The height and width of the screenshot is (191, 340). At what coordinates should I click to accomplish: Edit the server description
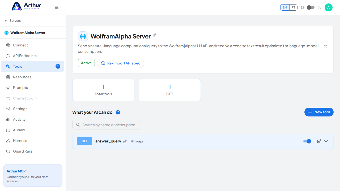point(325,46)
